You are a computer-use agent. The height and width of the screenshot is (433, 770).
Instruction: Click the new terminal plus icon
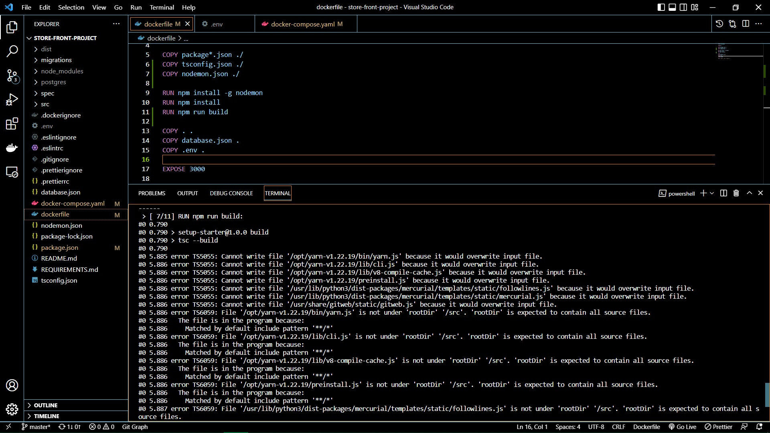pos(703,193)
